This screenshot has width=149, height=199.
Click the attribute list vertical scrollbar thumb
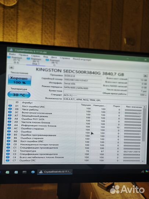144,125
